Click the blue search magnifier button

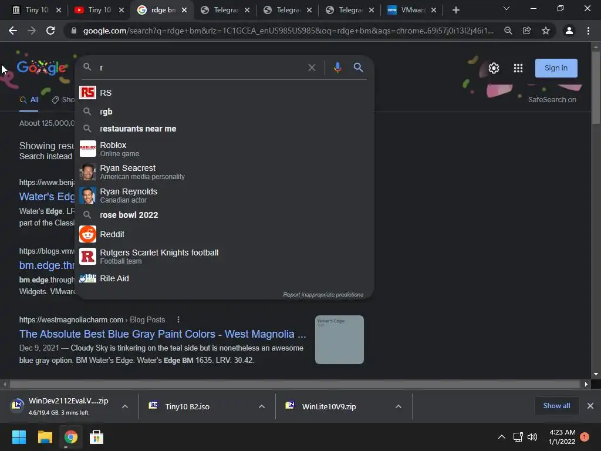pyautogui.click(x=359, y=68)
